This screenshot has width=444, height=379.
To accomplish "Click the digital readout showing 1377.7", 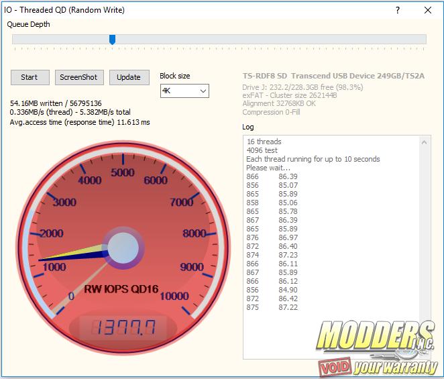I will pos(123,328).
